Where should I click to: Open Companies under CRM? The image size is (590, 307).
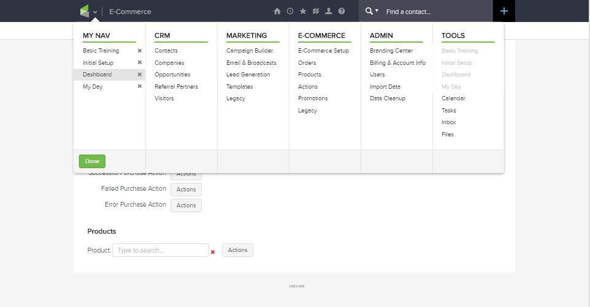[x=169, y=62]
